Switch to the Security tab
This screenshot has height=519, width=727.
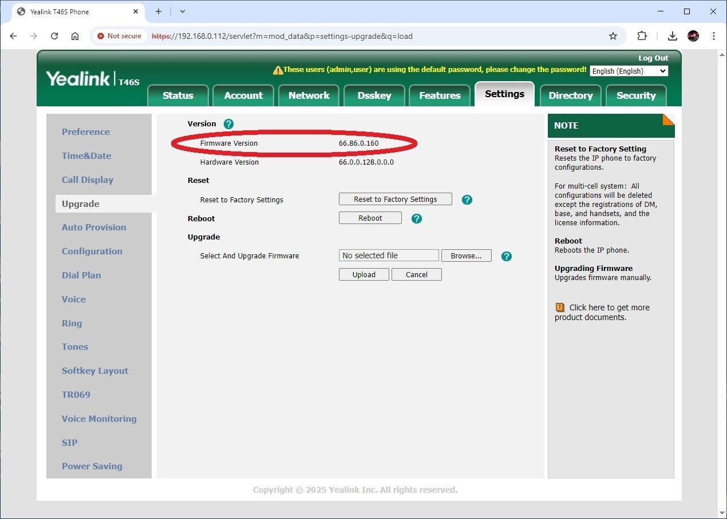pyautogui.click(x=636, y=95)
